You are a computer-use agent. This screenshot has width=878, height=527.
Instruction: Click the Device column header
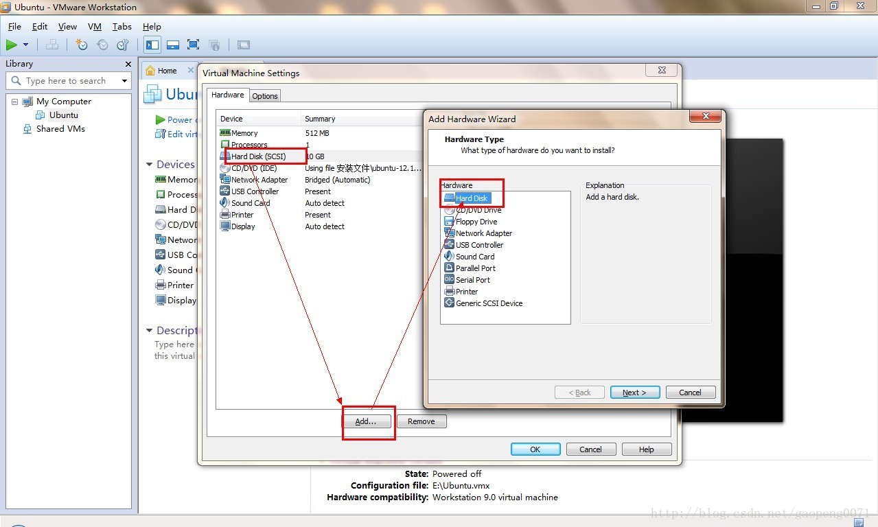click(259, 119)
